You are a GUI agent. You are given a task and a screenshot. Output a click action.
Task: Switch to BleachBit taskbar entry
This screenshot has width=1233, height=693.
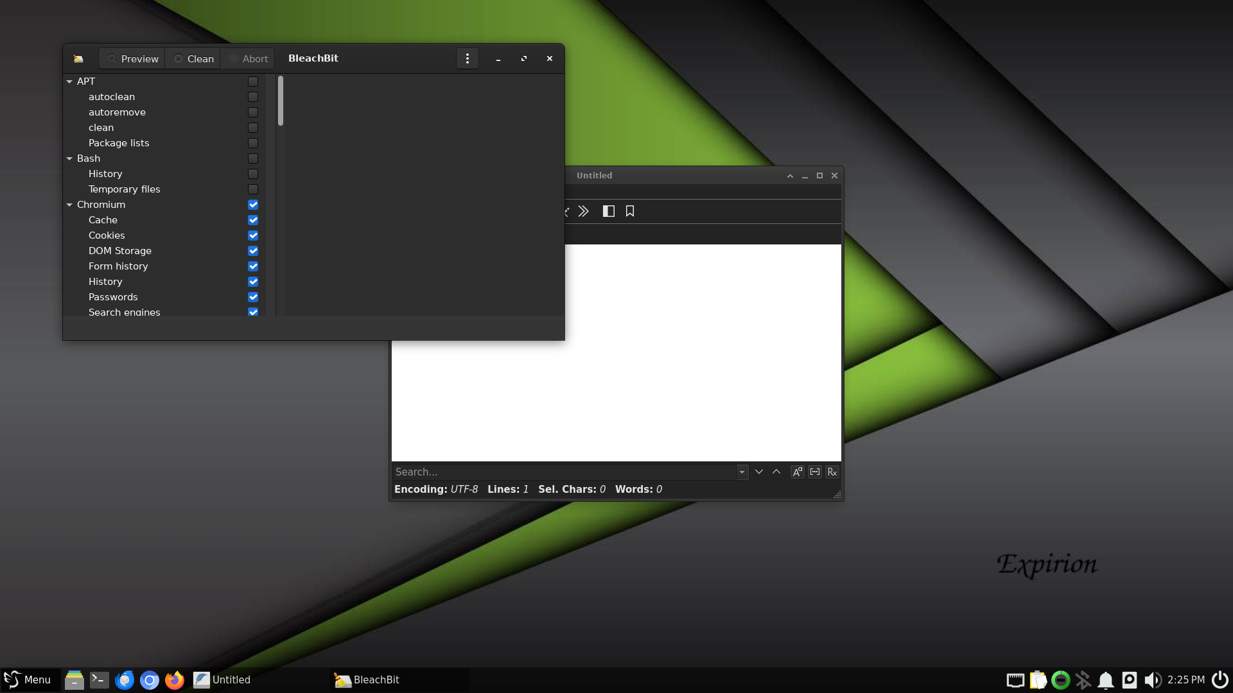click(400, 680)
